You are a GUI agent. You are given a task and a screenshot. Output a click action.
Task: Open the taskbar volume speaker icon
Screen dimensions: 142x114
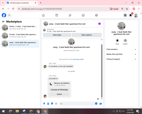point(124,111)
